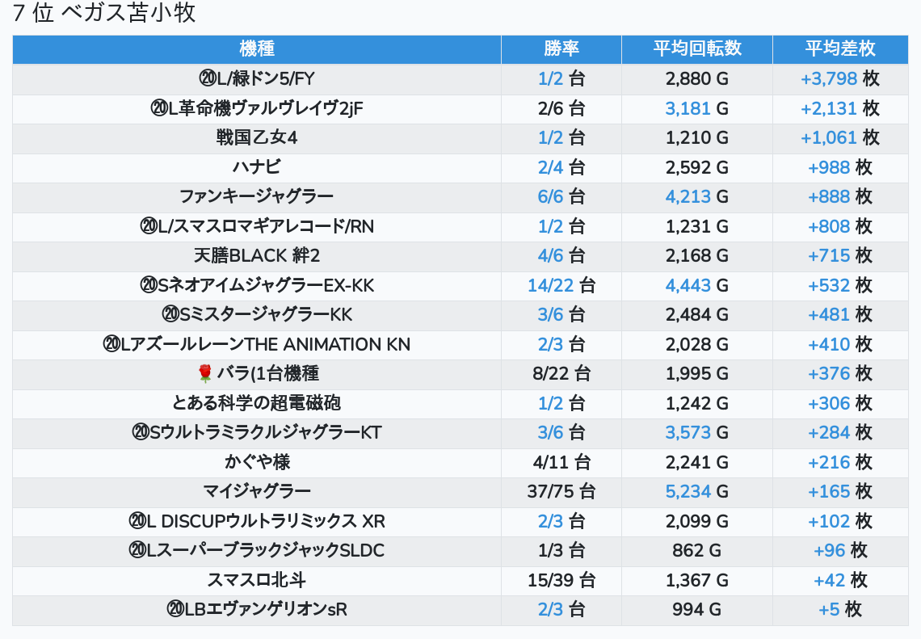Sort table by 機種 column header
Viewport: 921px width, 639px height.
coord(257,48)
